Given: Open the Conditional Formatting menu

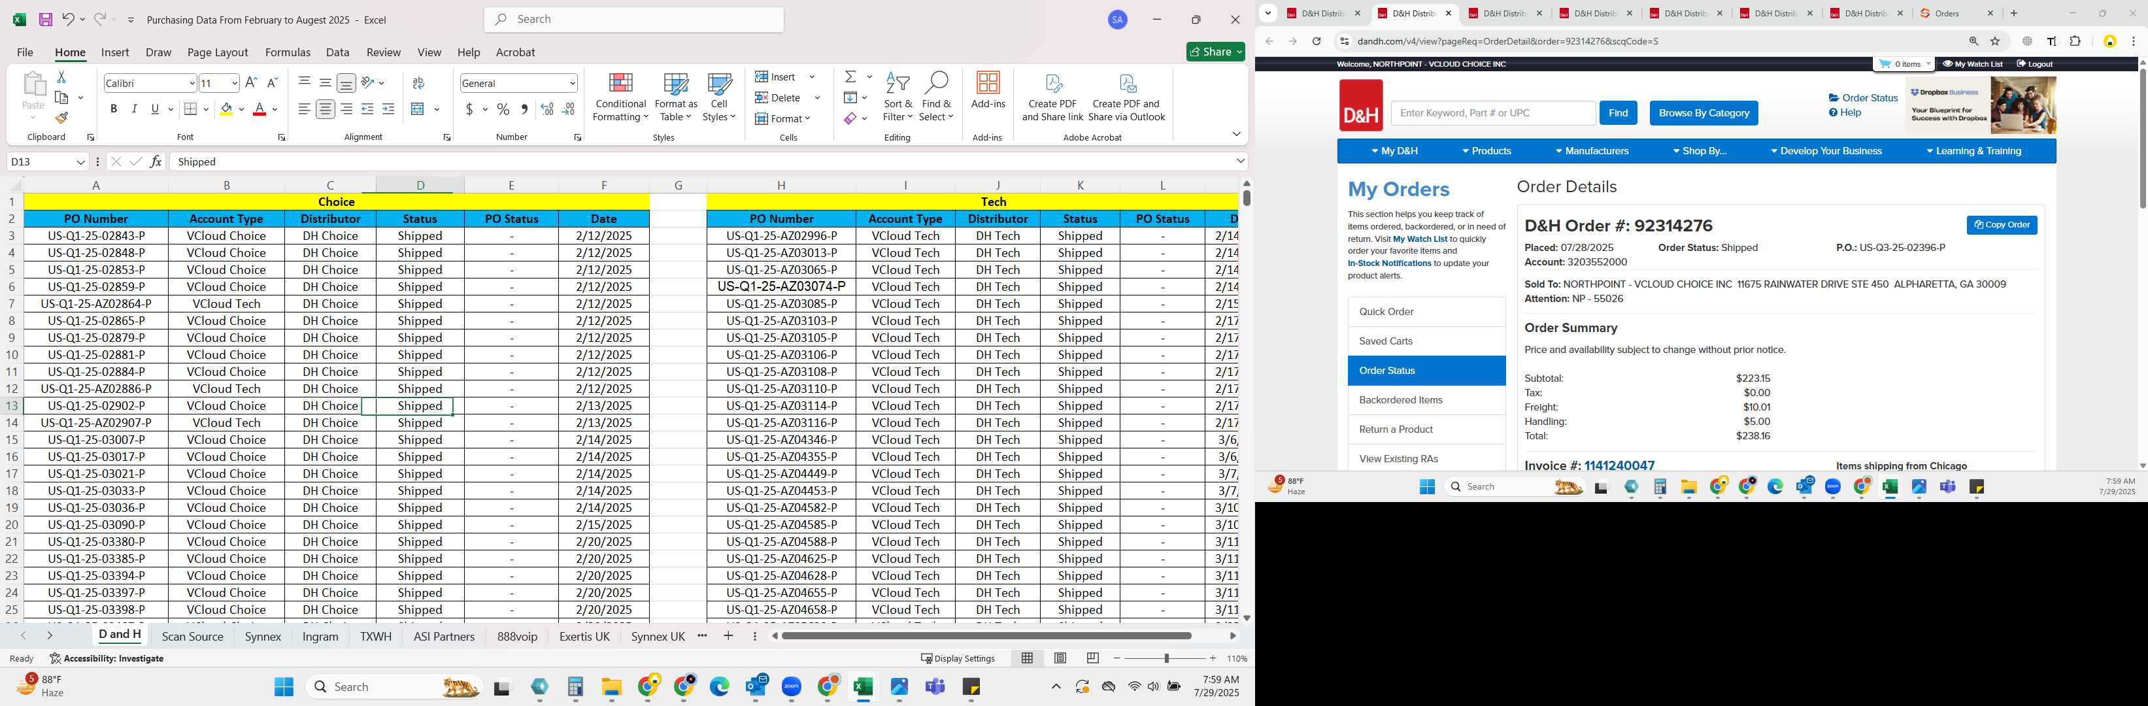Looking at the screenshot, I should click(620, 97).
